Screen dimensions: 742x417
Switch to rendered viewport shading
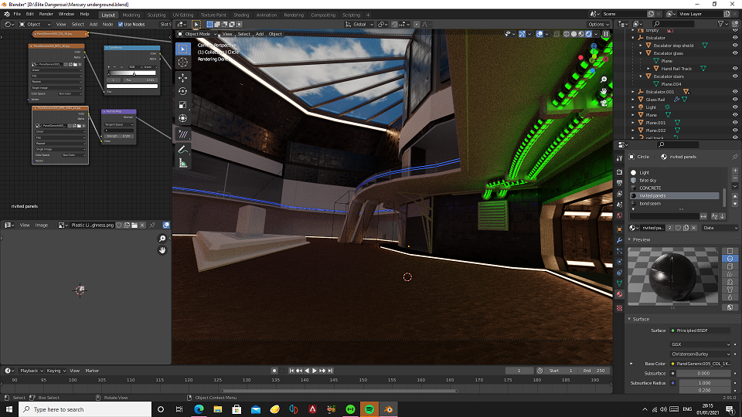pyautogui.click(x=589, y=34)
